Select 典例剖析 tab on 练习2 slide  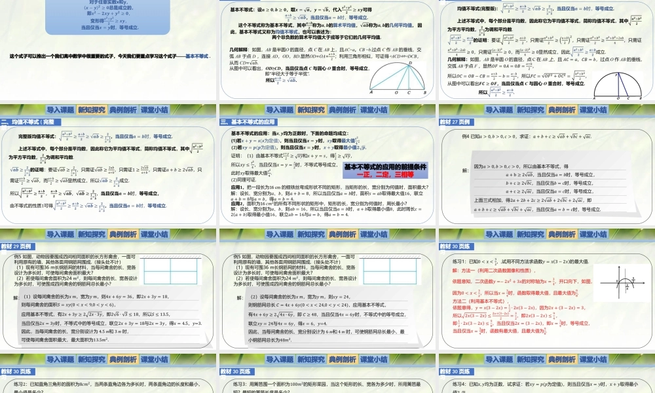pyautogui.click(x=123, y=359)
